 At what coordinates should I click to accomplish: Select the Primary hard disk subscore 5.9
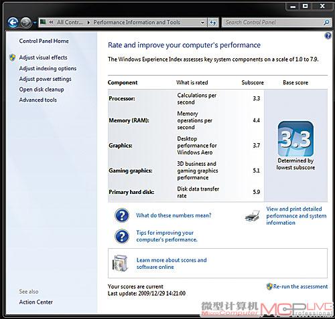(x=257, y=192)
